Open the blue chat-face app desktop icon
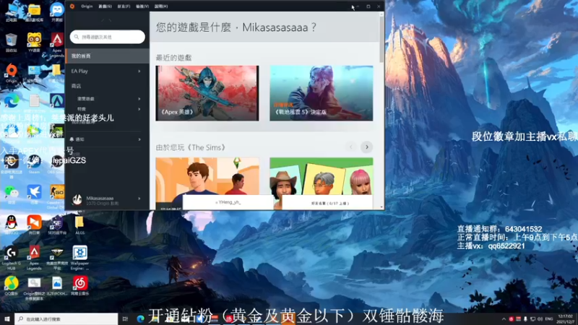The height and width of the screenshot is (325, 578). pyautogui.click(x=57, y=11)
